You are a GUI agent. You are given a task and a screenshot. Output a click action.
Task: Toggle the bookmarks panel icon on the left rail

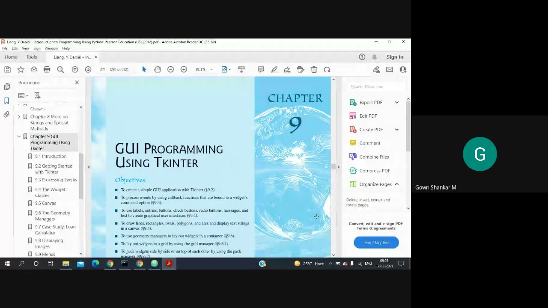click(x=7, y=101)
